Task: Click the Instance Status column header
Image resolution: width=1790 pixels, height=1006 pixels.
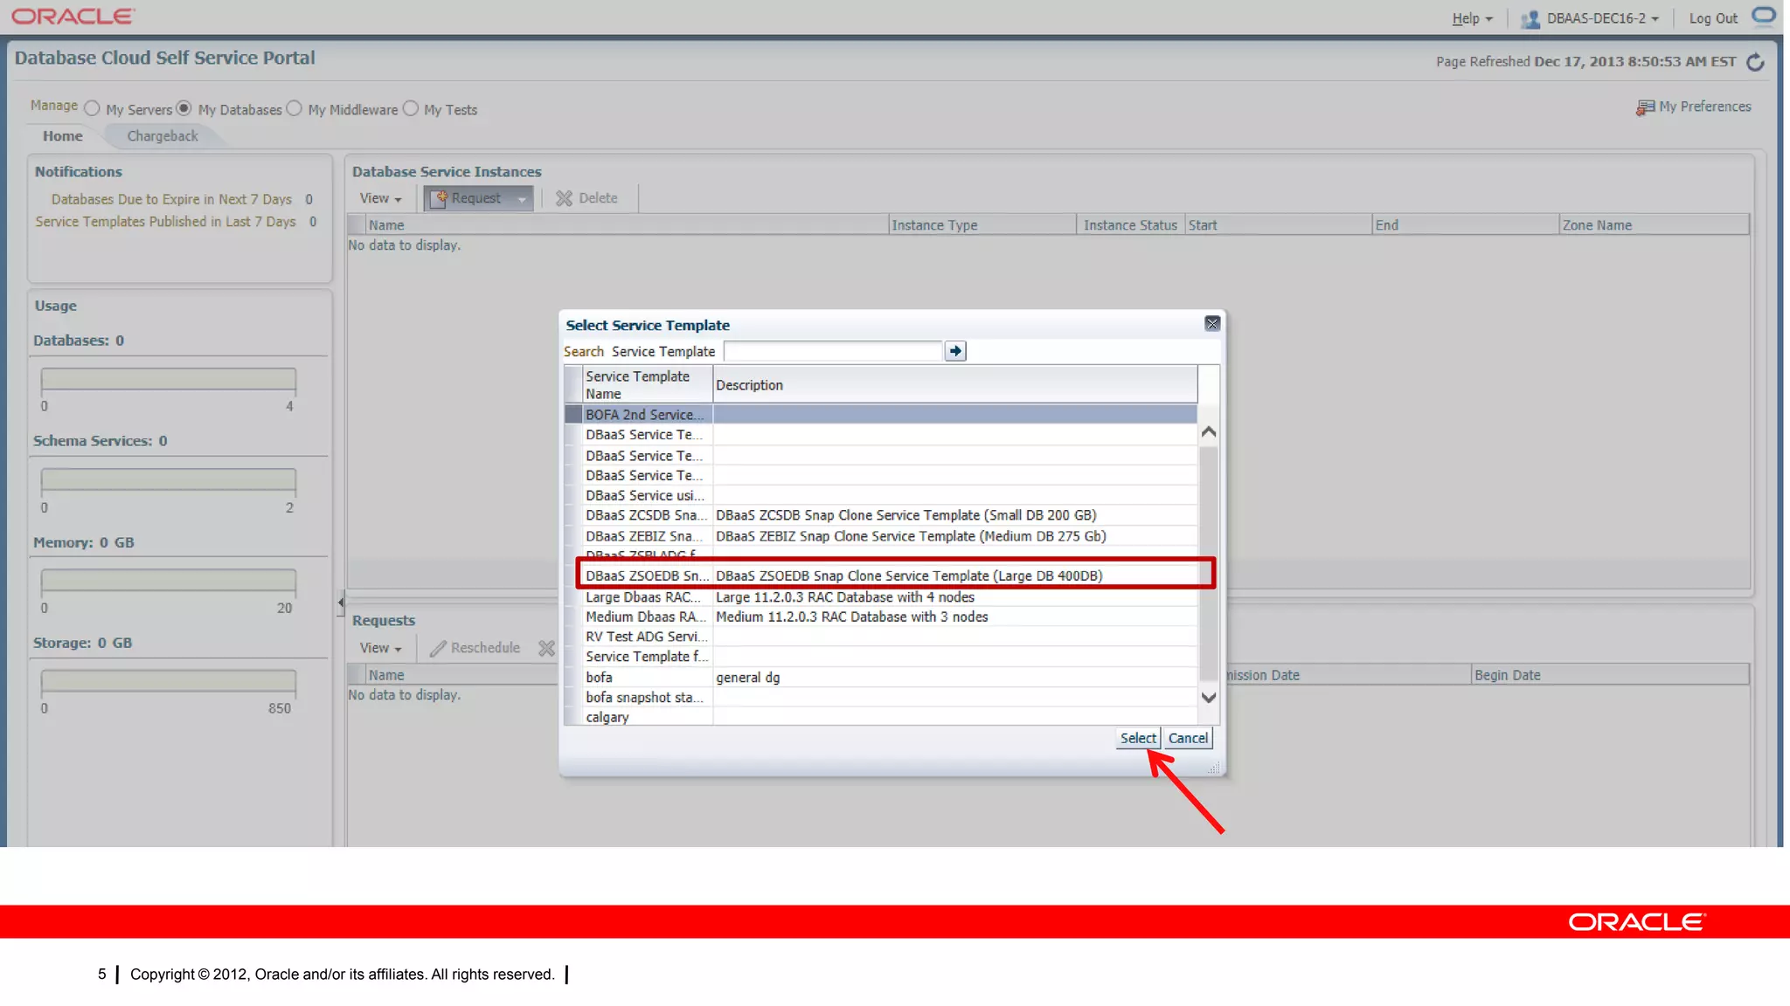Action: click(1131, 224)
